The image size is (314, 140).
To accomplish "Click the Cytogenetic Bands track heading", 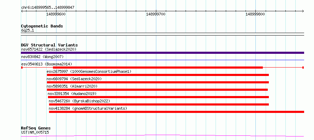I will tap(42, 26).
